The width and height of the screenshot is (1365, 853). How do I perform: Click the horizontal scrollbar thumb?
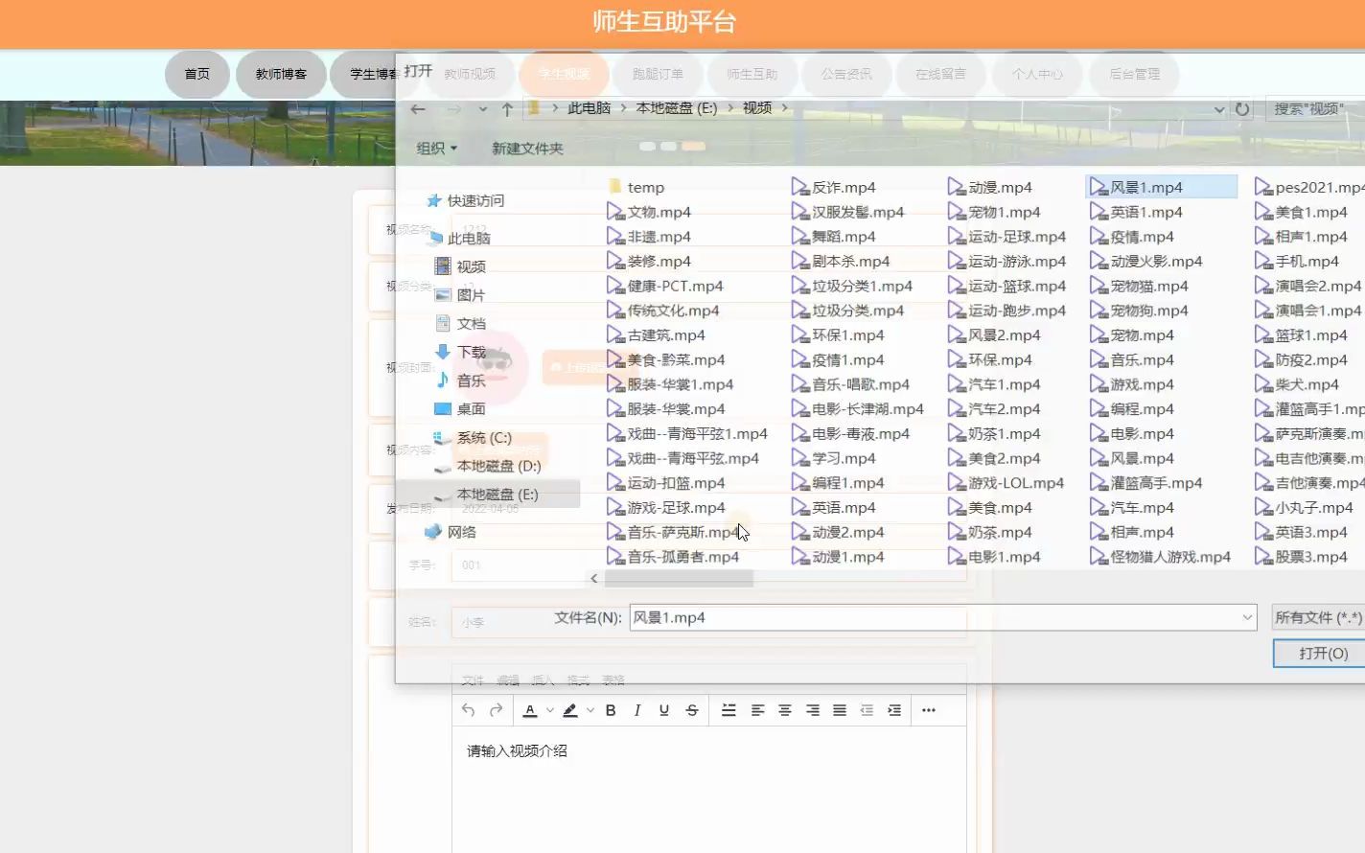click(679, 578)
